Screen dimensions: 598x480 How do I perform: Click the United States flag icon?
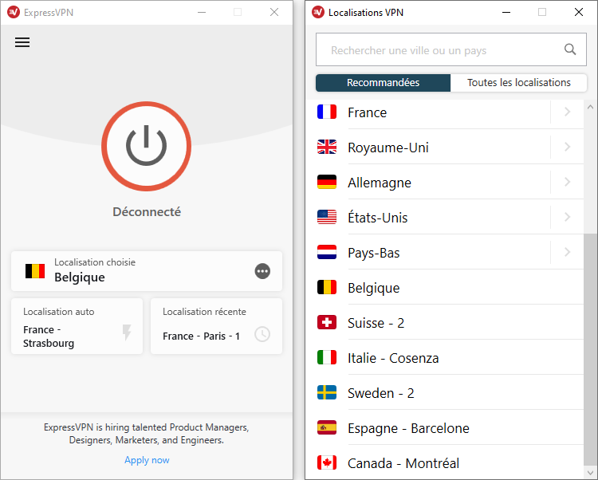pos(327,218)
